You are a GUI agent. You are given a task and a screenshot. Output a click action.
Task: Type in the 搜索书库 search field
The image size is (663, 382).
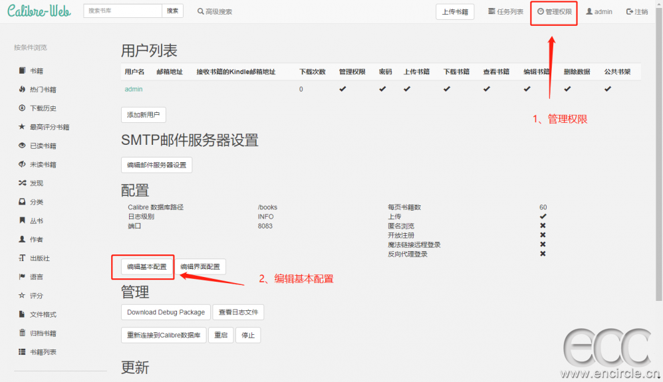coord(123,11)
